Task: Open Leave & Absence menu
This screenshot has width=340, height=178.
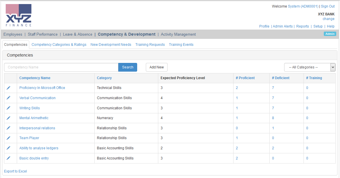Action: (78, 34)
